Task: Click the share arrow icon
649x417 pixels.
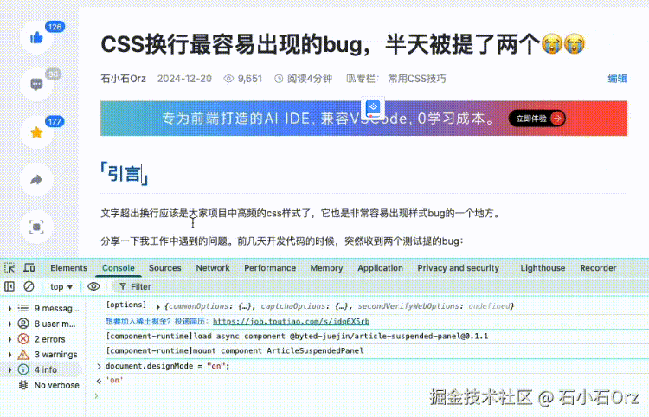Action: pos(36,180)
